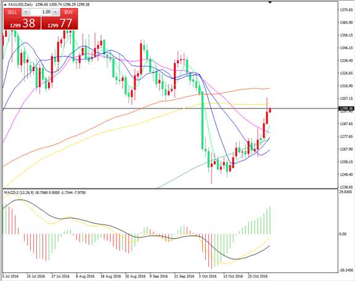Screen dimensions: 355x281
Task: Click the 1267.90 price axis label
Action: click(346, 149)
